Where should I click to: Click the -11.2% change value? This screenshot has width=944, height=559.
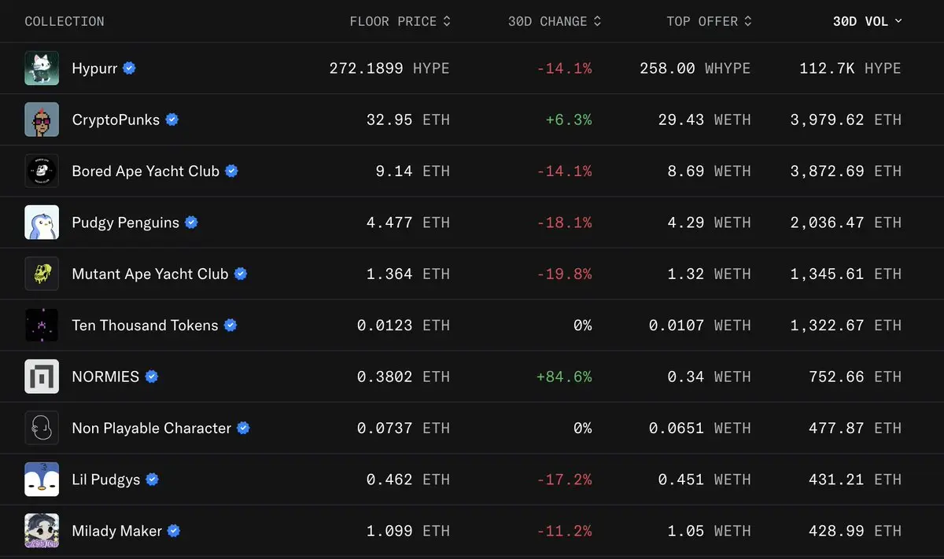pyautogui.click(x=564, y=531)
